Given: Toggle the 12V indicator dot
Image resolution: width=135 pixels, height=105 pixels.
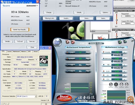Looking at the screenshot, I should (103, 79).
